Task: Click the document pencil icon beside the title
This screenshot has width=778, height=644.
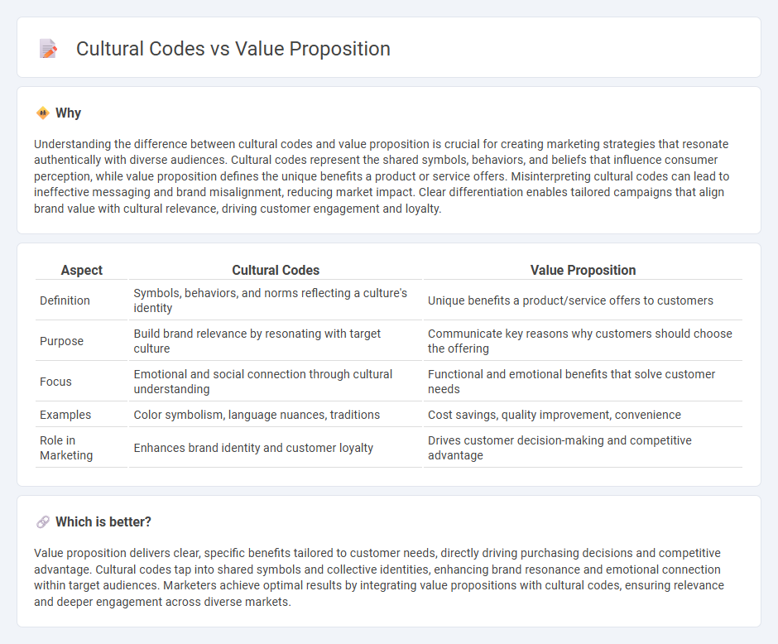Action: coord(48,49)
